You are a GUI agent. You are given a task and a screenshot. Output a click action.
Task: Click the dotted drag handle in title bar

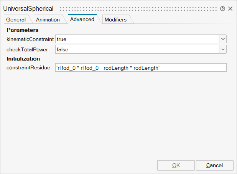click(x=138, y=8)
